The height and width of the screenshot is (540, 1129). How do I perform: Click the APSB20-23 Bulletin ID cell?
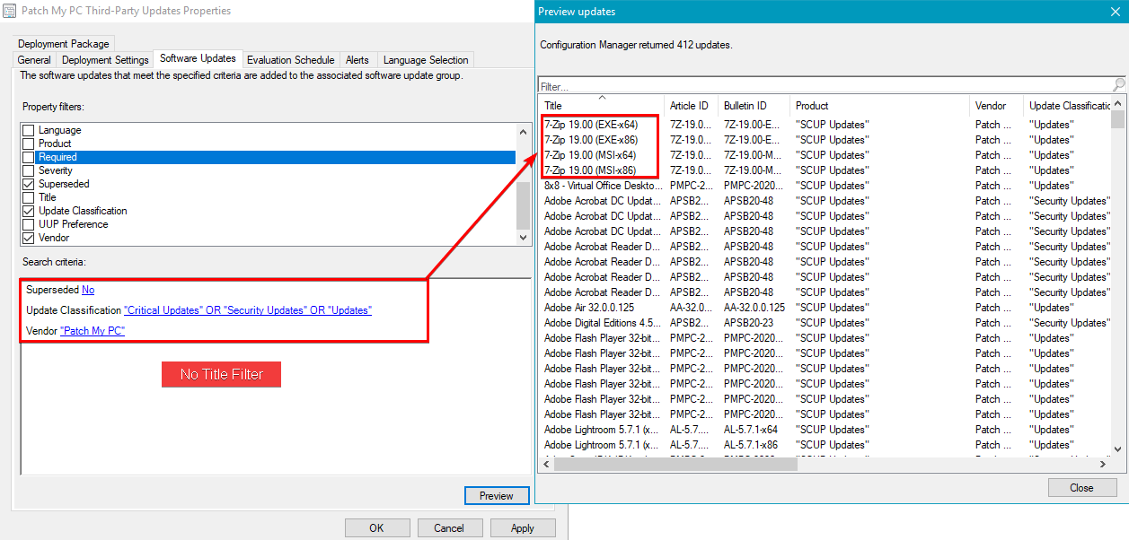[x=749, y=323]
